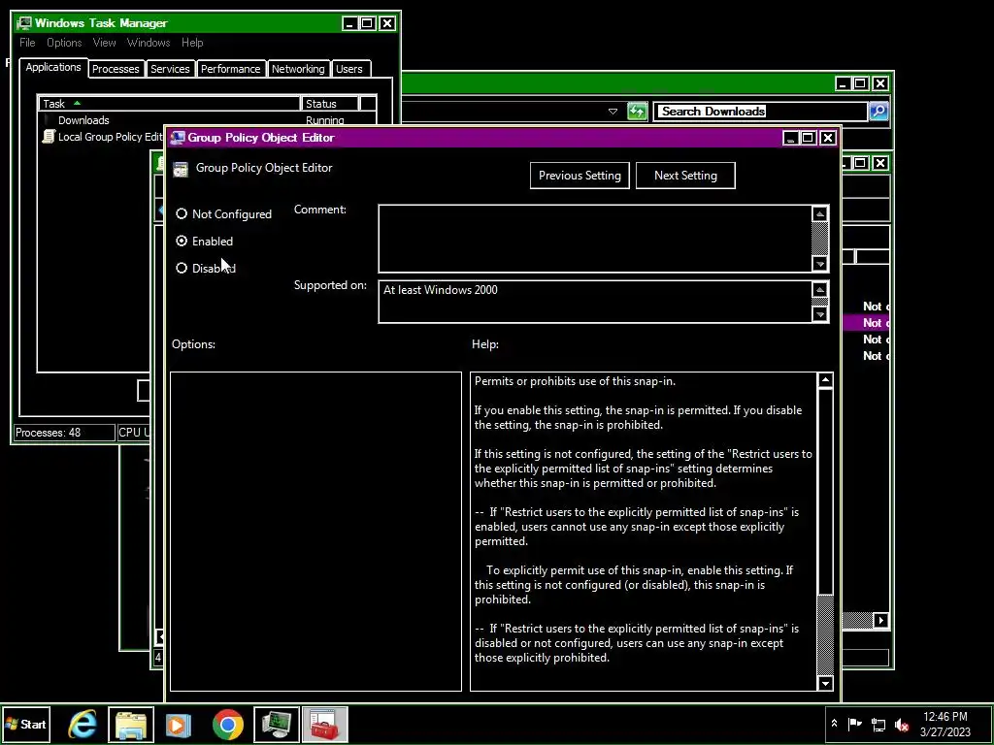This screenshot has height=745, width=994.
Task: Click the Search Downloads field
Action: pyautogui.click(x=761, y=112)
